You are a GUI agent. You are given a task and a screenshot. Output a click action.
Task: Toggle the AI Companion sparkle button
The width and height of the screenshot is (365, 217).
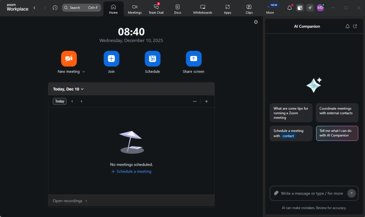310,8
